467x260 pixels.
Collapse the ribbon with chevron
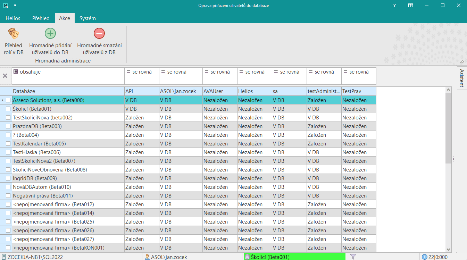coord(462,62)
